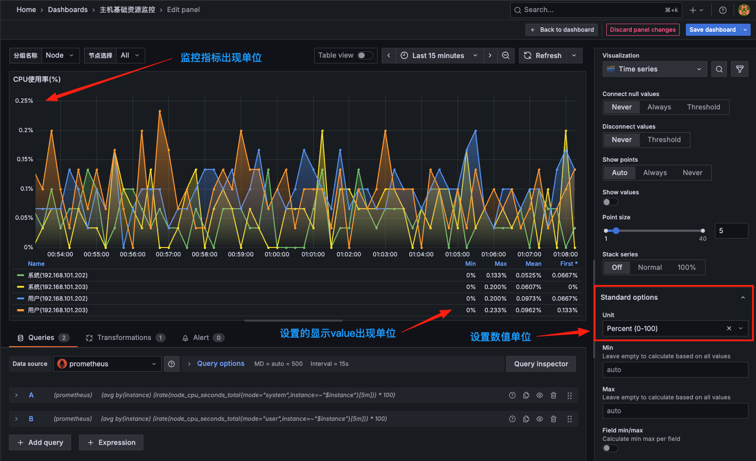756x461 pixels.
Task: Clear the Percent (0-100) unit with the x
Action: tap(729, 328)
